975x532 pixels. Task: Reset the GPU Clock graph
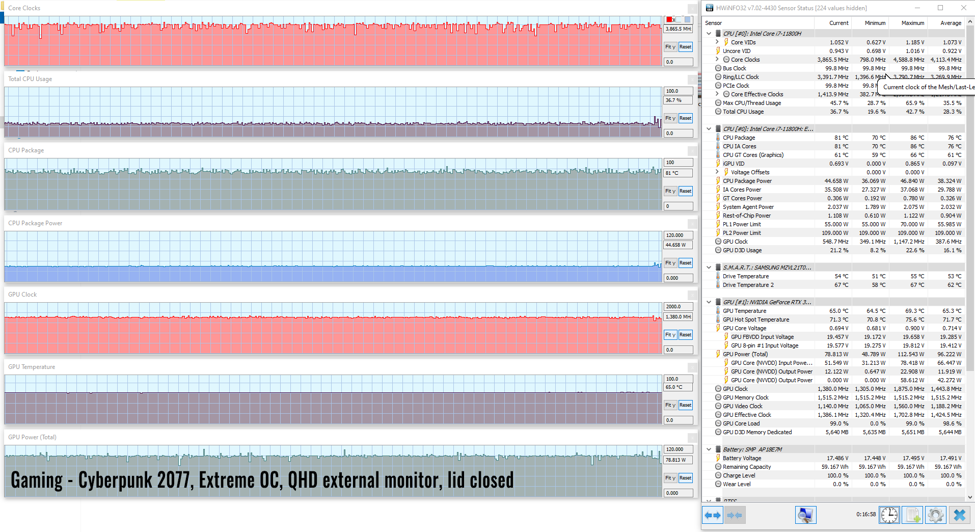[x=686, y=335]
